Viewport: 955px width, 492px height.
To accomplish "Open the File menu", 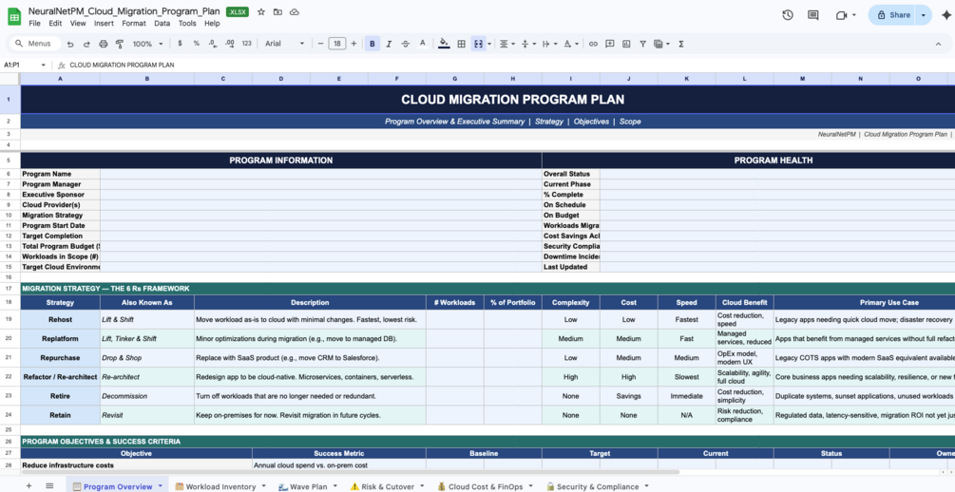I will click(x=35, y=23).
